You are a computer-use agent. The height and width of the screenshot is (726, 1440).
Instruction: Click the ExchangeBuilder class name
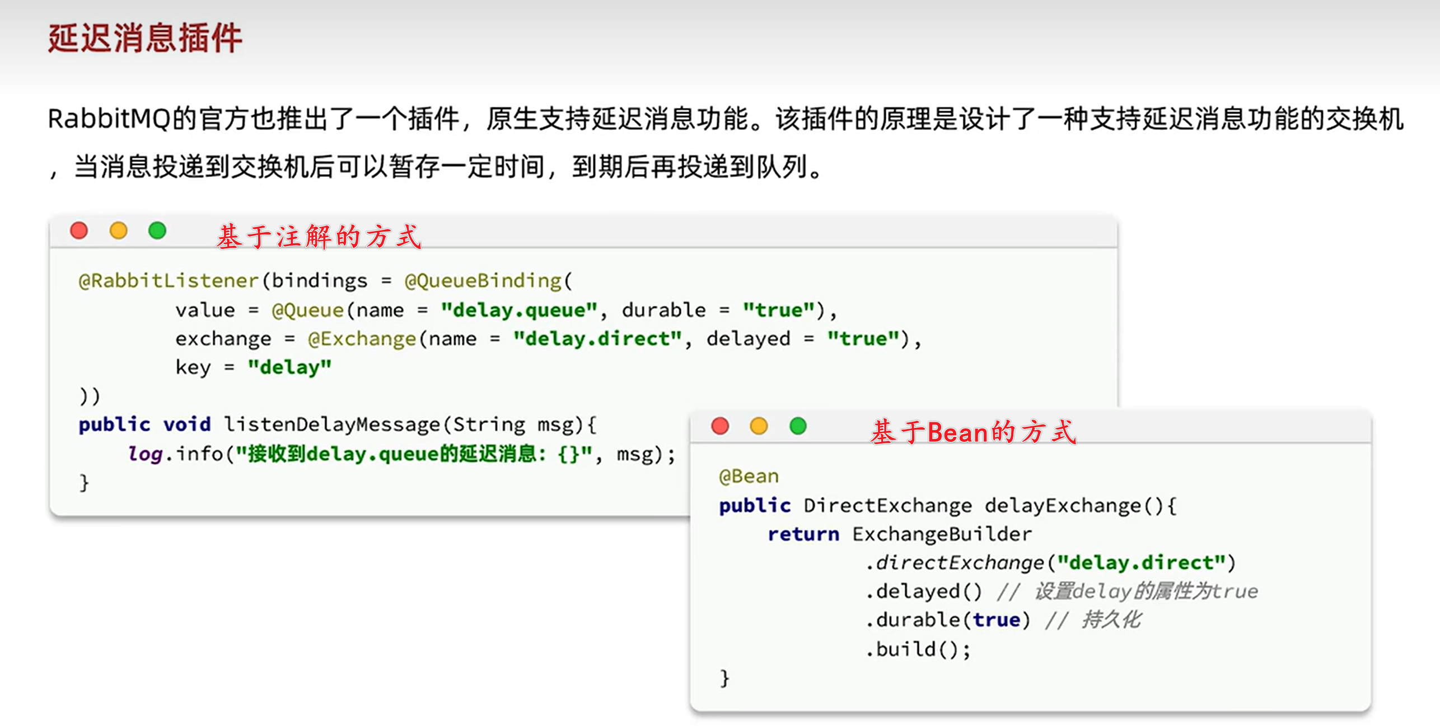[942, 534]
